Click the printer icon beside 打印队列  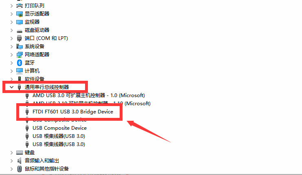(20, 6)
